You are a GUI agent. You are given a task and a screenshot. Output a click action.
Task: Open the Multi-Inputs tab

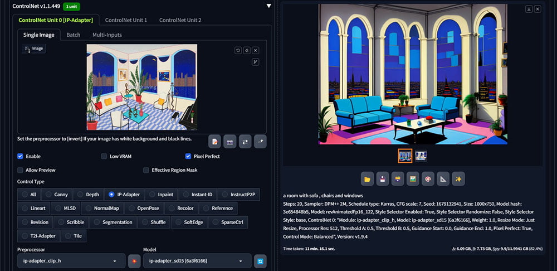[107, 35]
